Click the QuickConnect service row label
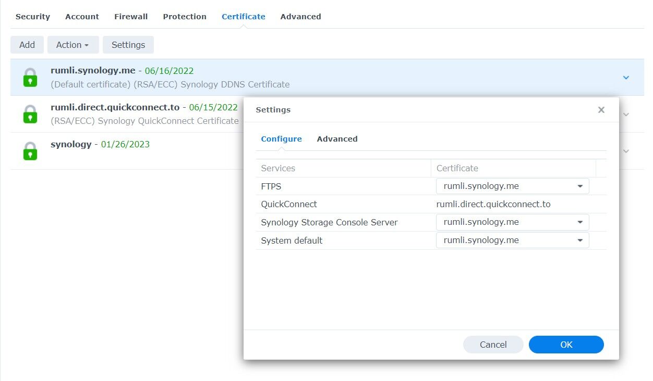 [x=289, y=204]
